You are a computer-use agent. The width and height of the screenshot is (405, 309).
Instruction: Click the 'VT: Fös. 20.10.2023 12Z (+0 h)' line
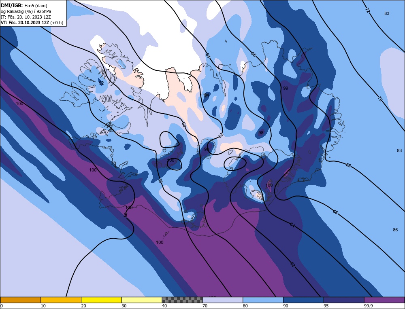tap(32, 23)
